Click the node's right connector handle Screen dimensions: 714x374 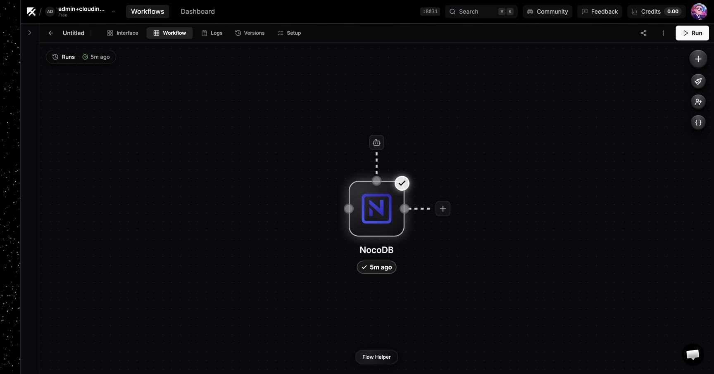pyautogui.click(x=404, y=209)
